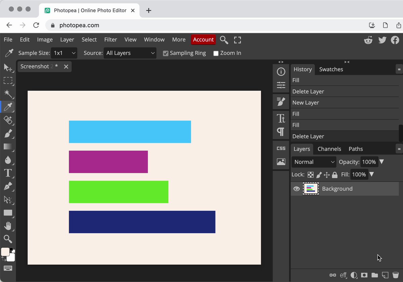Collapse the right side panel arrows

coord(347,62)
